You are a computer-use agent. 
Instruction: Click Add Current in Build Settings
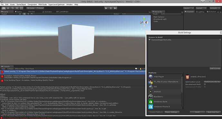tap(215, 69)
